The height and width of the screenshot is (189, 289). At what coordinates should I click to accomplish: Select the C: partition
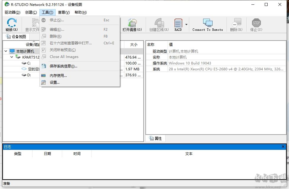tap(29, 63)
